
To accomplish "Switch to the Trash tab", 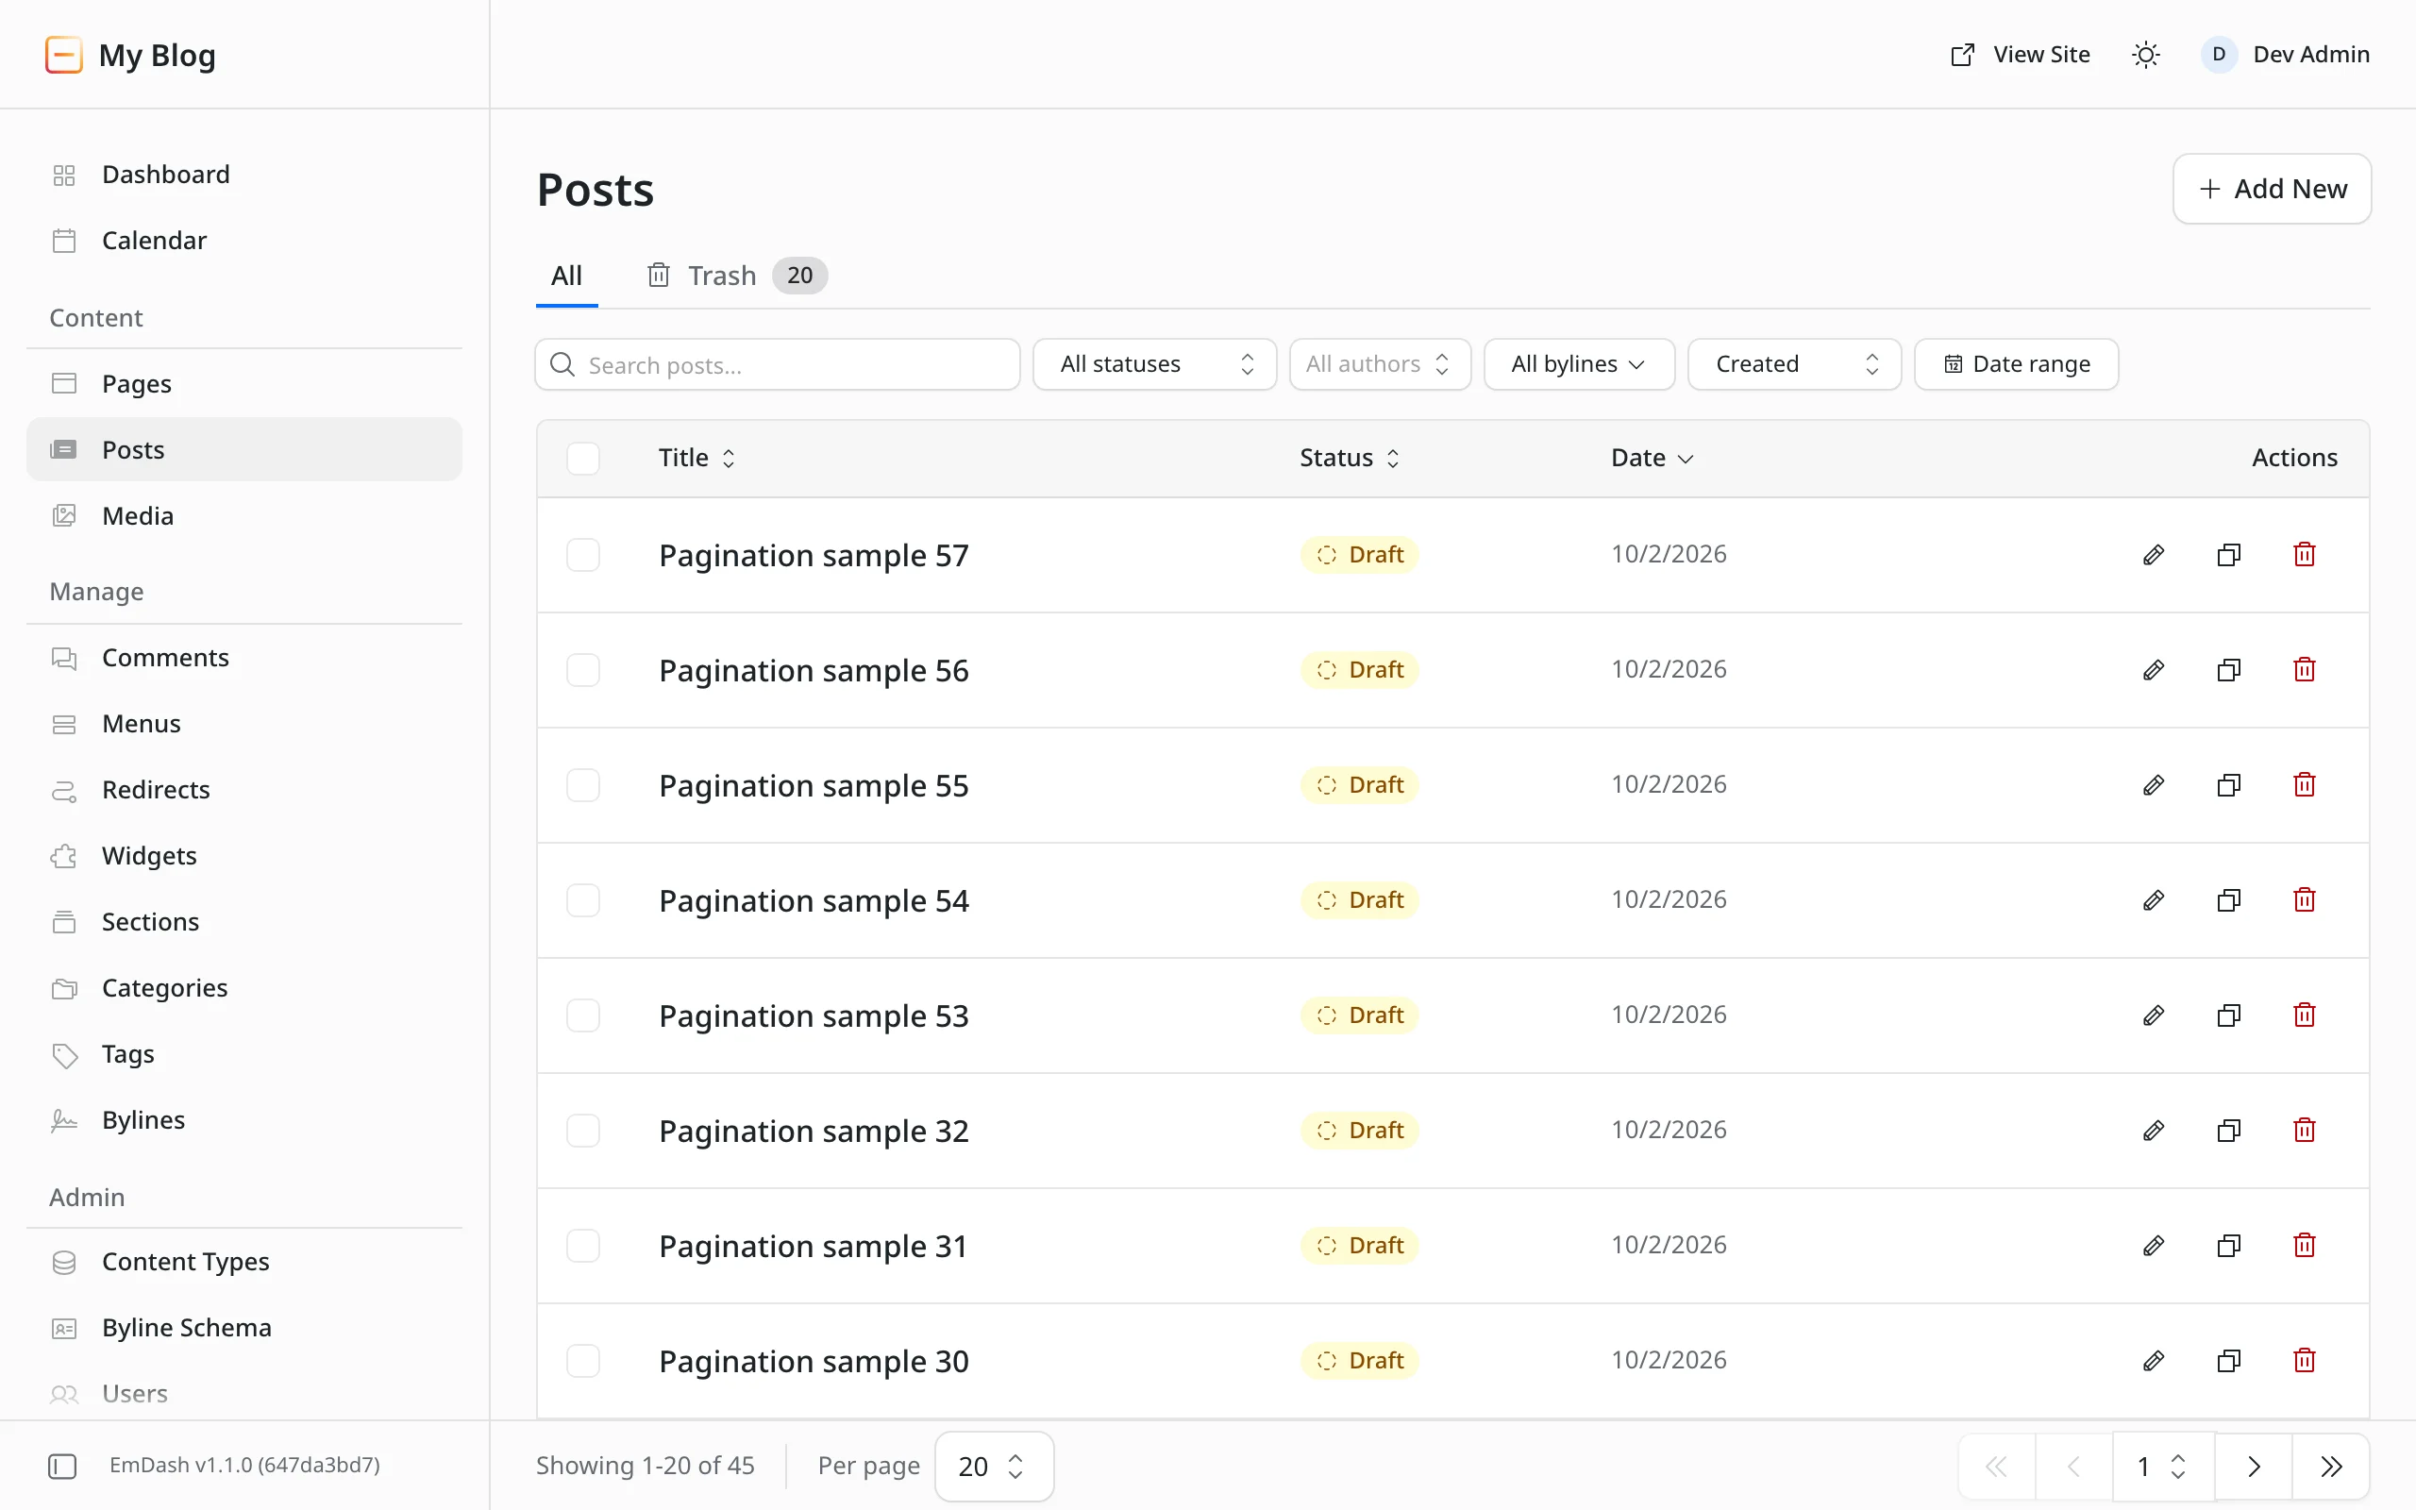I will (x=737, y=276).
